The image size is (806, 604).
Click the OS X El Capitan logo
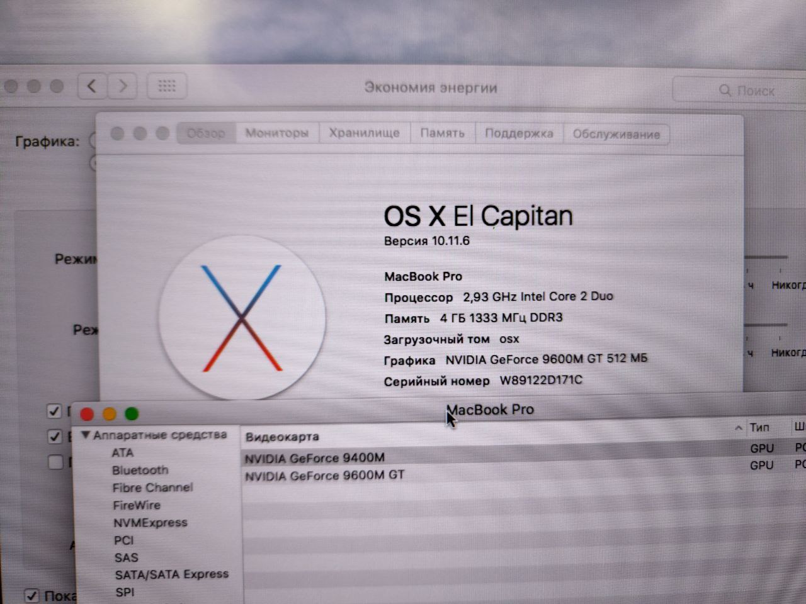click(x=242, y=318)
